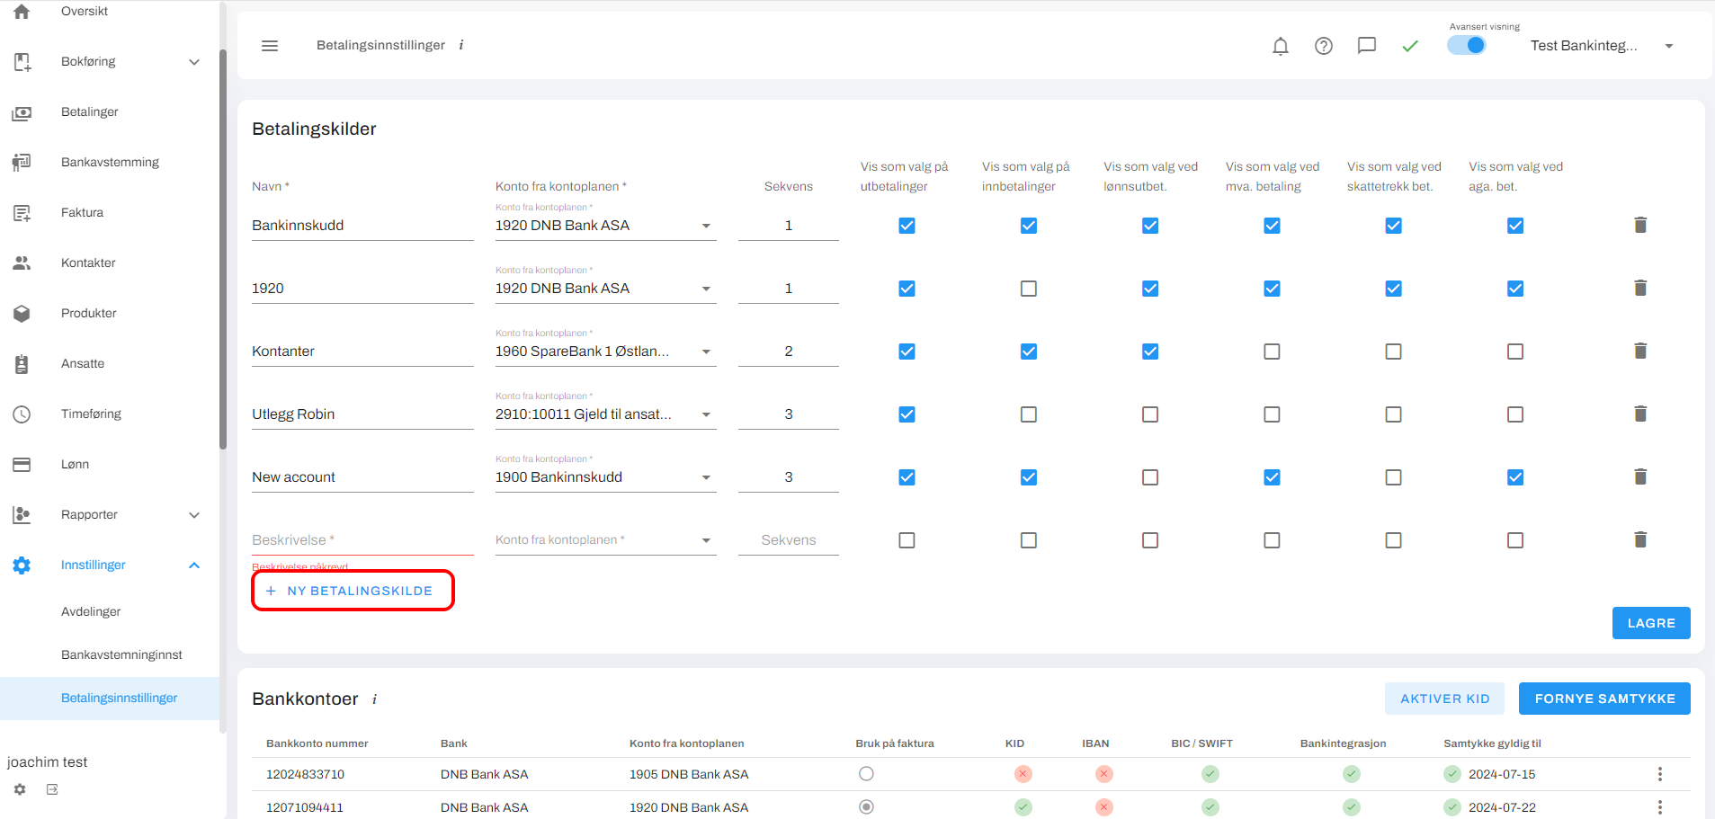1715x819 pixels.
Task: Open the hamburger menu icon
Action: (270, 46)
